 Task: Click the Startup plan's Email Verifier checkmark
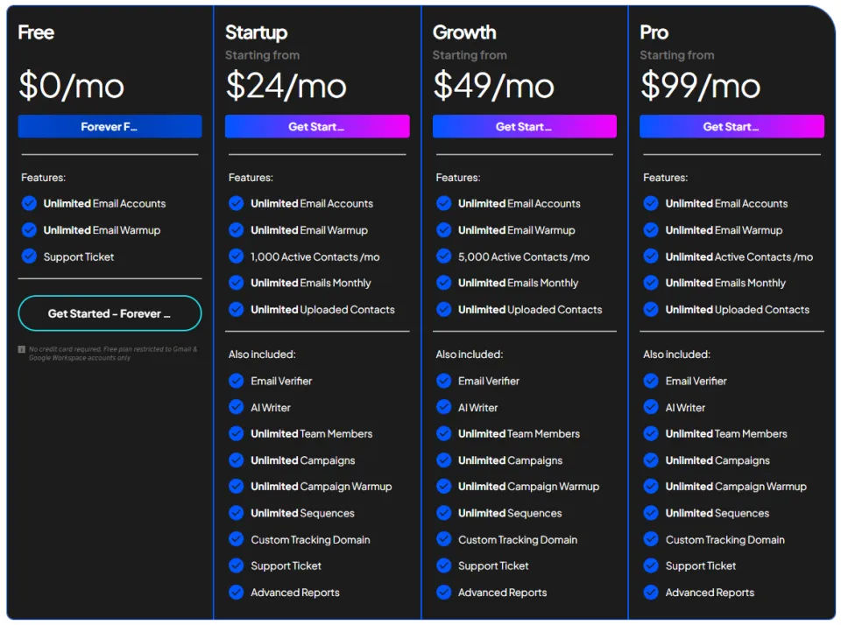pyautogui.click(x=236, y=381)
